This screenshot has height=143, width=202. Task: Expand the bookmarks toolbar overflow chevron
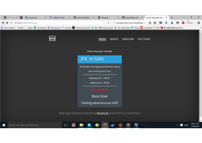coord(201,28)
